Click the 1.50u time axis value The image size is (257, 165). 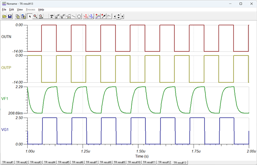(x=141, y=151)
